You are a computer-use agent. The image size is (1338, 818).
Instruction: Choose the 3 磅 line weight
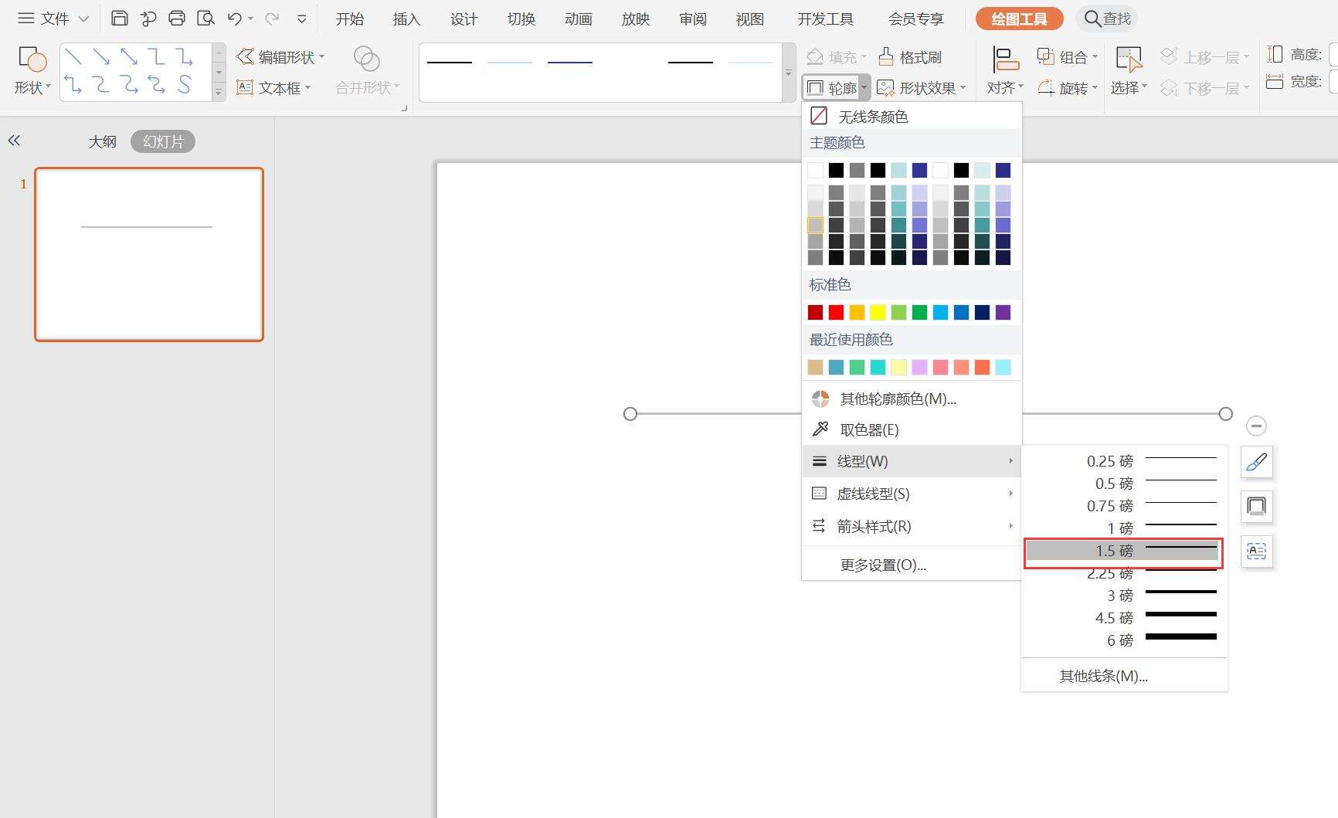1124,596
